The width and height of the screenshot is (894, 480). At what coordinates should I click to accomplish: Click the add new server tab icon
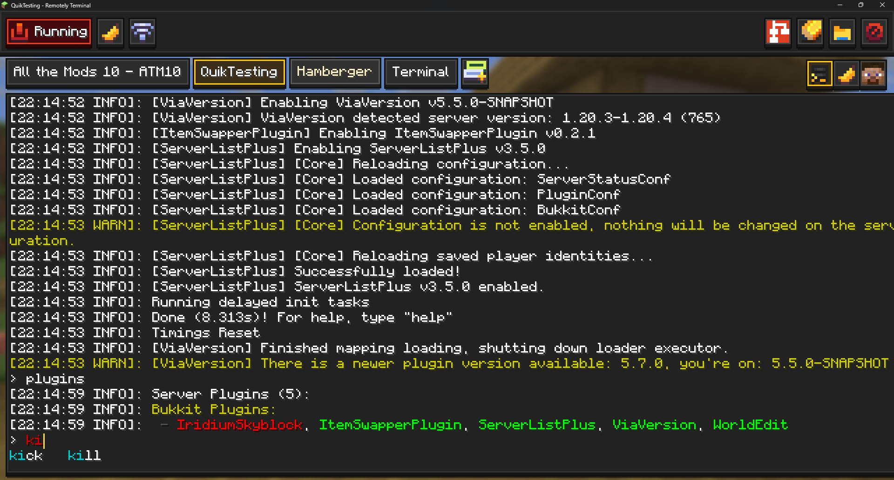coord(474,73)
